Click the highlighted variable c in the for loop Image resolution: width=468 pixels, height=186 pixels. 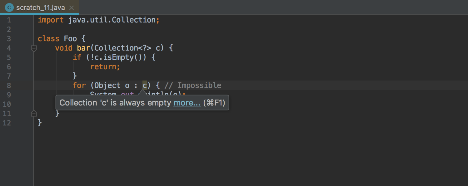pos(145,86)
